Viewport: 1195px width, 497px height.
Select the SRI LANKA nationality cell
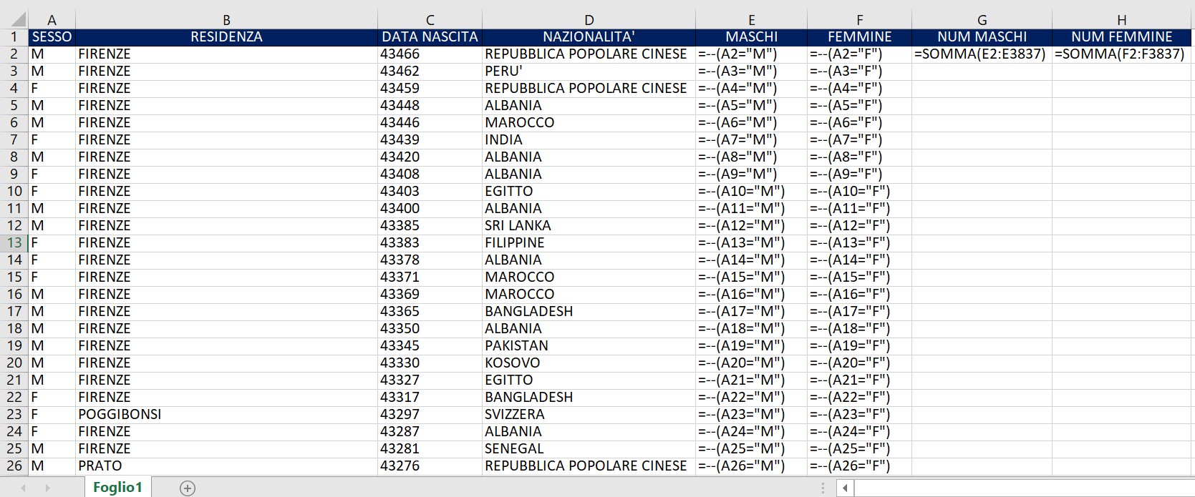pos(589,226)
